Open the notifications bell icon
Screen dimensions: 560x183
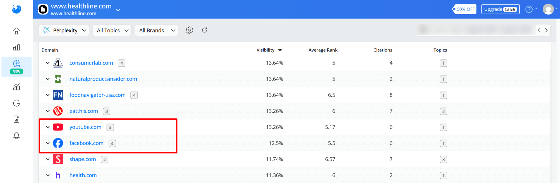click(17, 135)
